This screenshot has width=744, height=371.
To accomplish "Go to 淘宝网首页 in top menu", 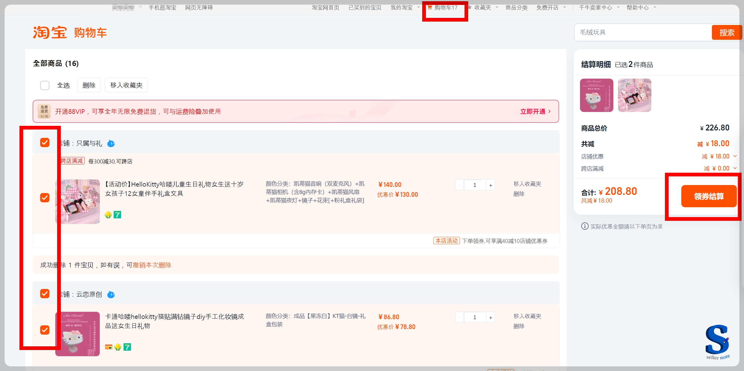I will [325, 7].
